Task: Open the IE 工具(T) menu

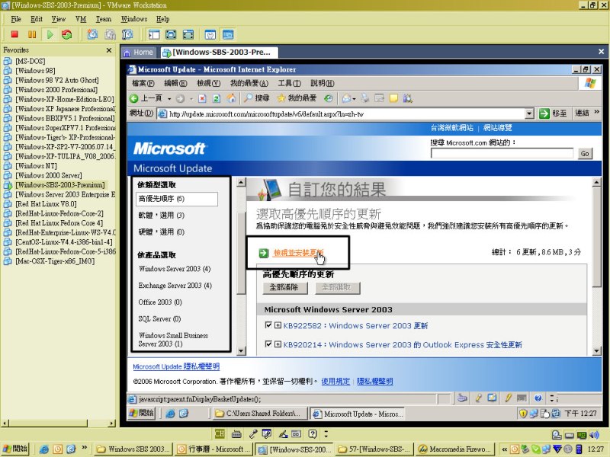Action: pos(290,83)
